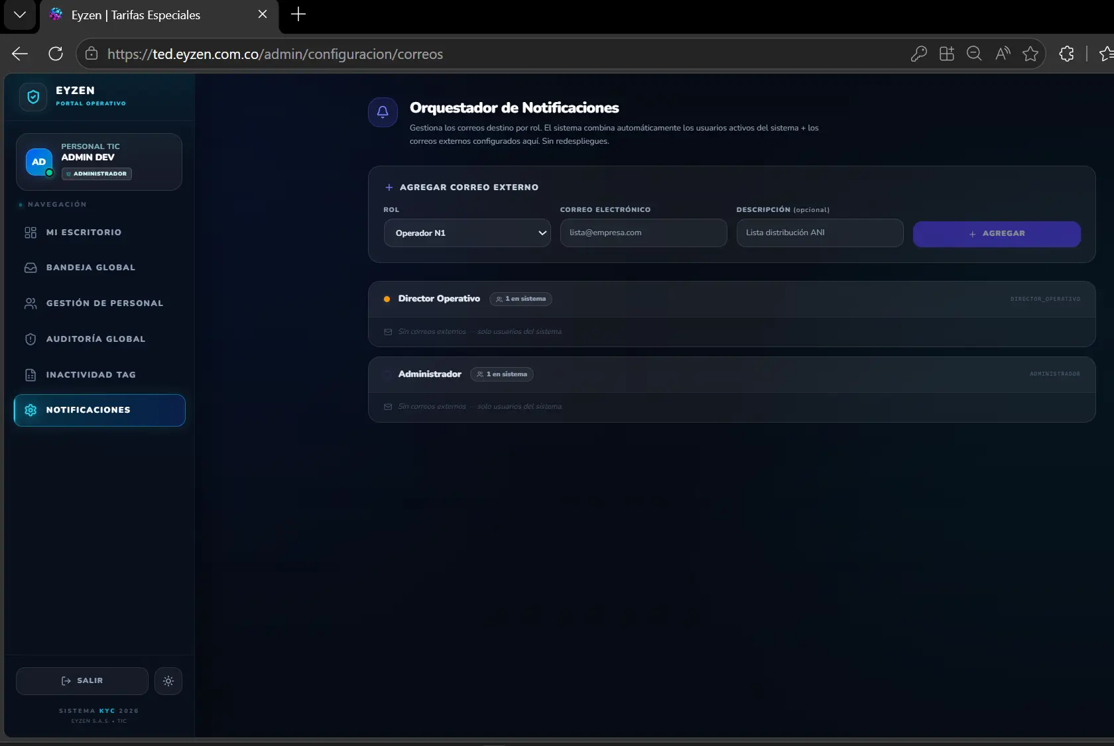Open the zoom magnifier icon
The image size is (1114, 746).
974,54
